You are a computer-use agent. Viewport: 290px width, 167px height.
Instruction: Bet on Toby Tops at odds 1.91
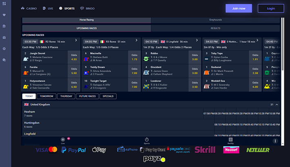coord(255,57)
